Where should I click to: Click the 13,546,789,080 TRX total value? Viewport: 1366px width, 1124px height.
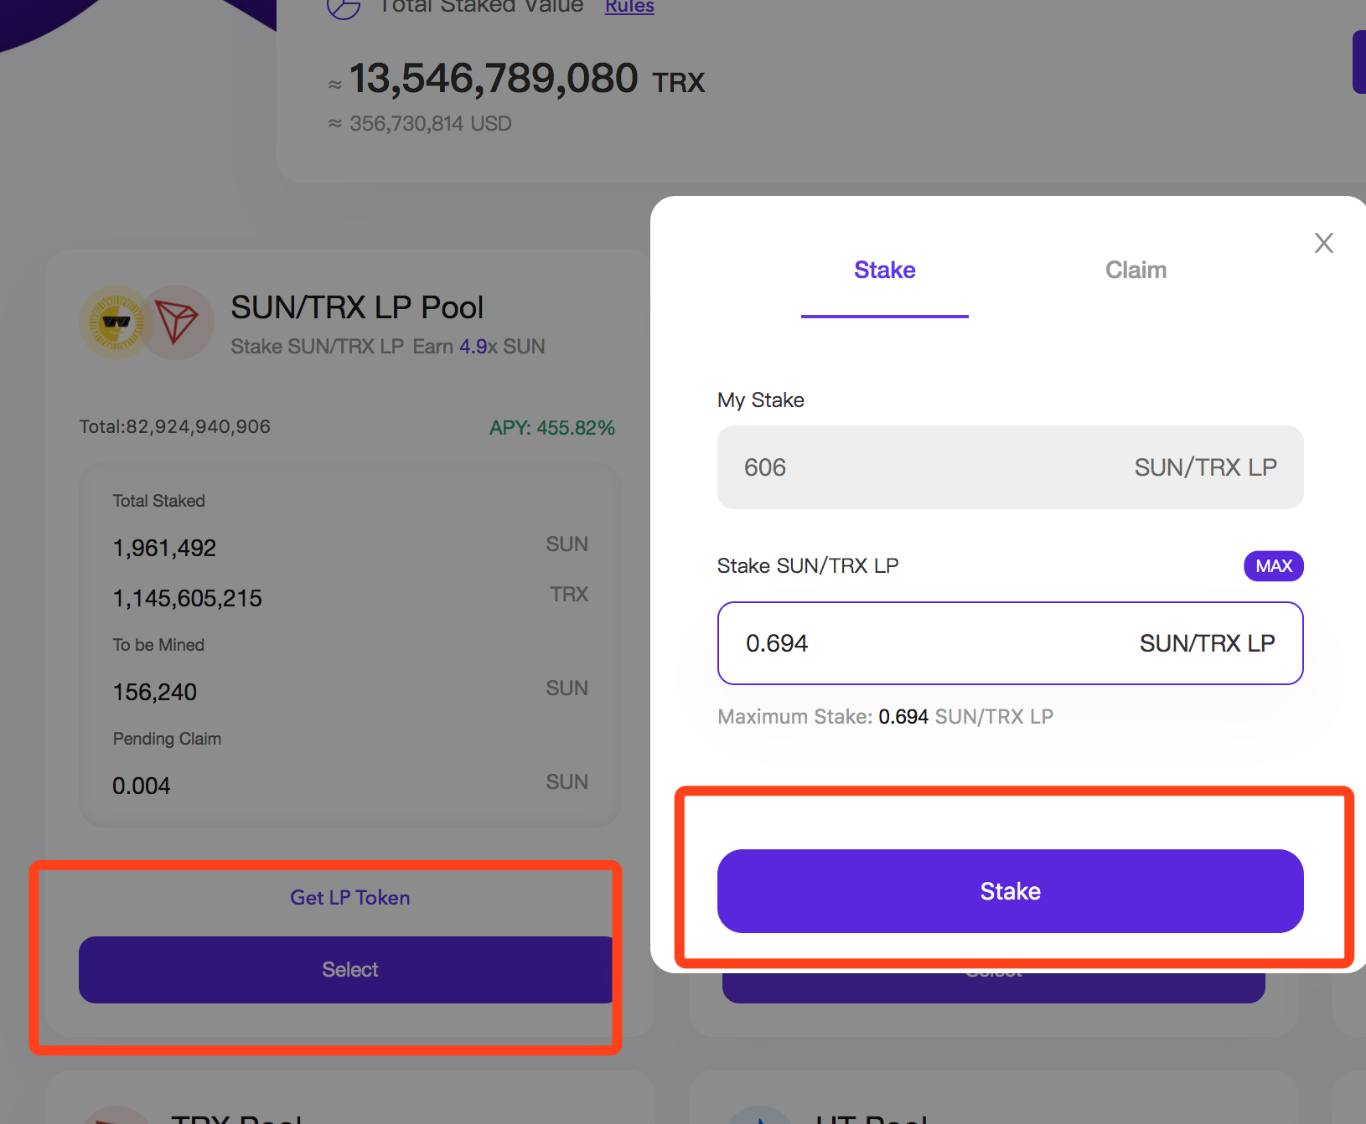[x=526, y=80]
